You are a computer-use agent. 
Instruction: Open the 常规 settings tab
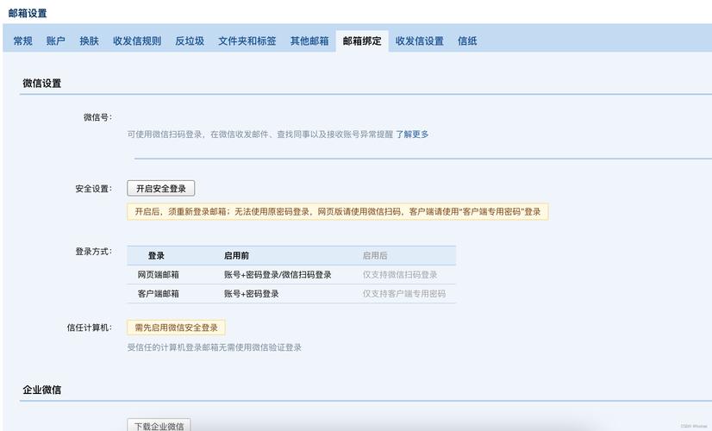[22, 41]
